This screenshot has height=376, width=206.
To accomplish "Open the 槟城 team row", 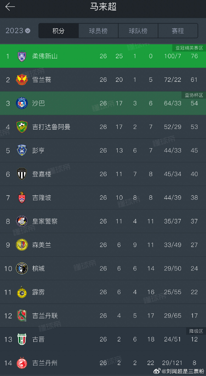I will (x=103, y=269).
